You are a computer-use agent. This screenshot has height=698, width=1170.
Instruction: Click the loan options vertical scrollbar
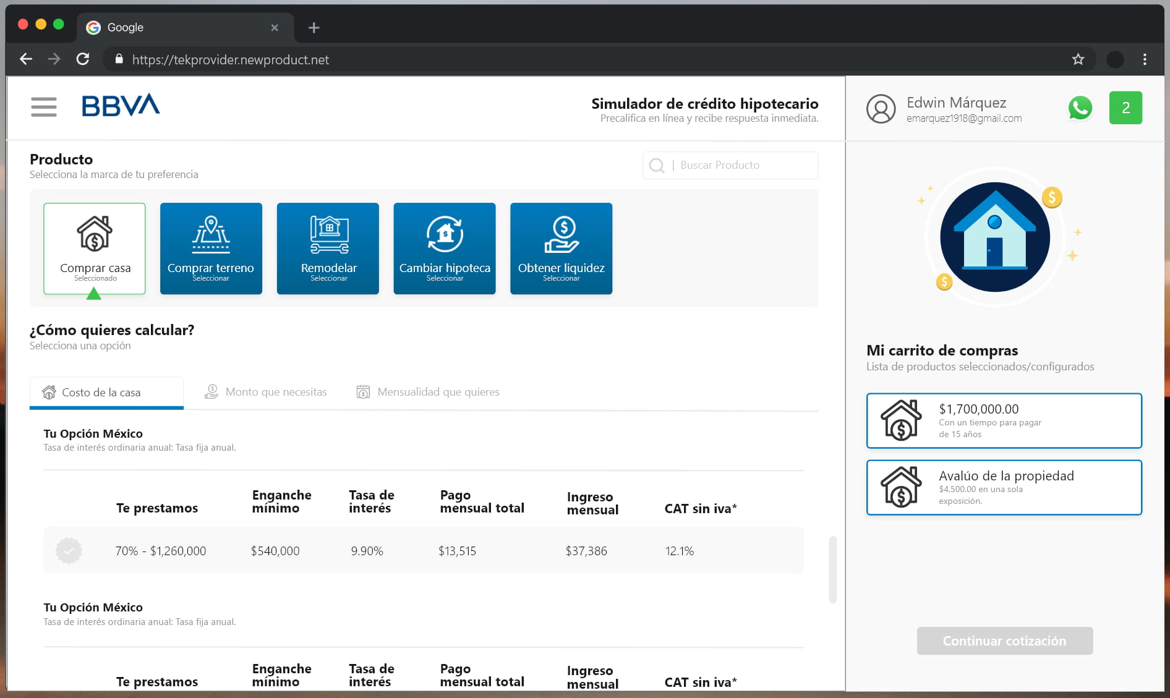point(832,569)
